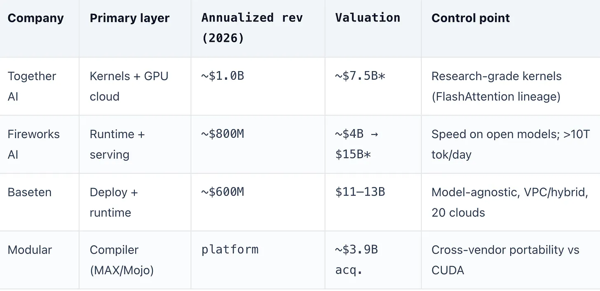
Task: Click the Runtime + serving cell
Action: [x=117, y=144]
